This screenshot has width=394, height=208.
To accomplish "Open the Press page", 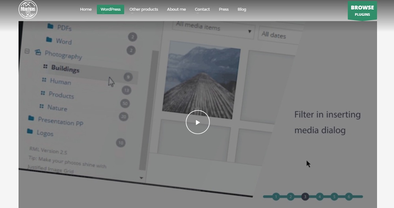I will pyautogui.click(x=224, y=9).
